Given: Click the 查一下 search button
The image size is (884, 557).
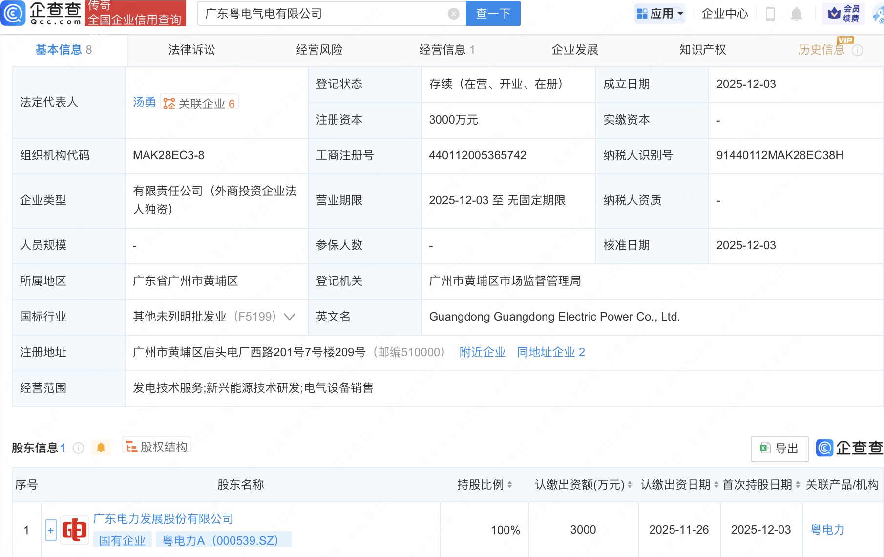Looking at the screenshot, I should [493, 14].
